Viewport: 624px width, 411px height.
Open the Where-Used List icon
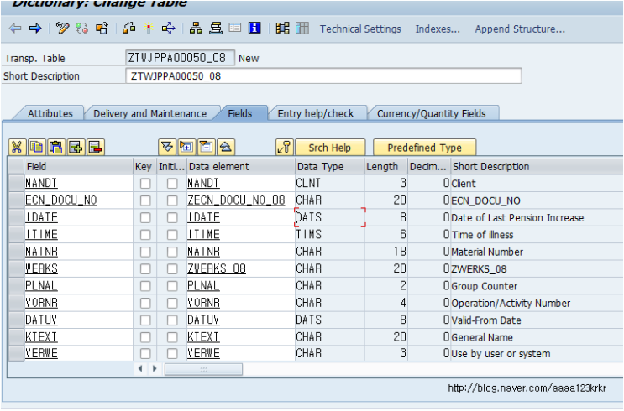coord(168,29)
